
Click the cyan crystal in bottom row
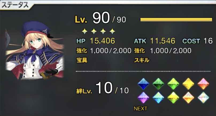click(159, 98)
